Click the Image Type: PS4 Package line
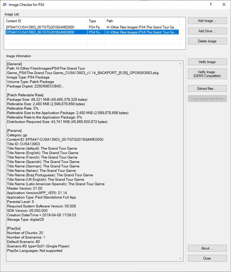The width and height of the screenshot is (231, 272). point(28,78)
